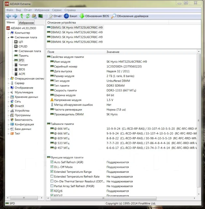205x209 pixels.
Task: Collapse the Системная плата parent node
Action: pyautogui.click(x=8, y=38)
